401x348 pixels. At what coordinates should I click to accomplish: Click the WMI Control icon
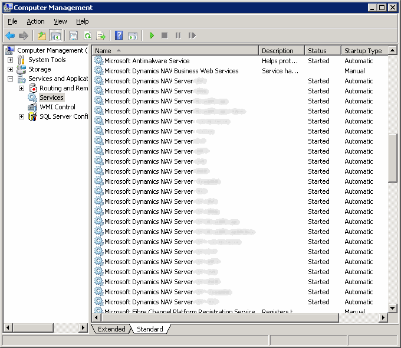click(32, 107)
